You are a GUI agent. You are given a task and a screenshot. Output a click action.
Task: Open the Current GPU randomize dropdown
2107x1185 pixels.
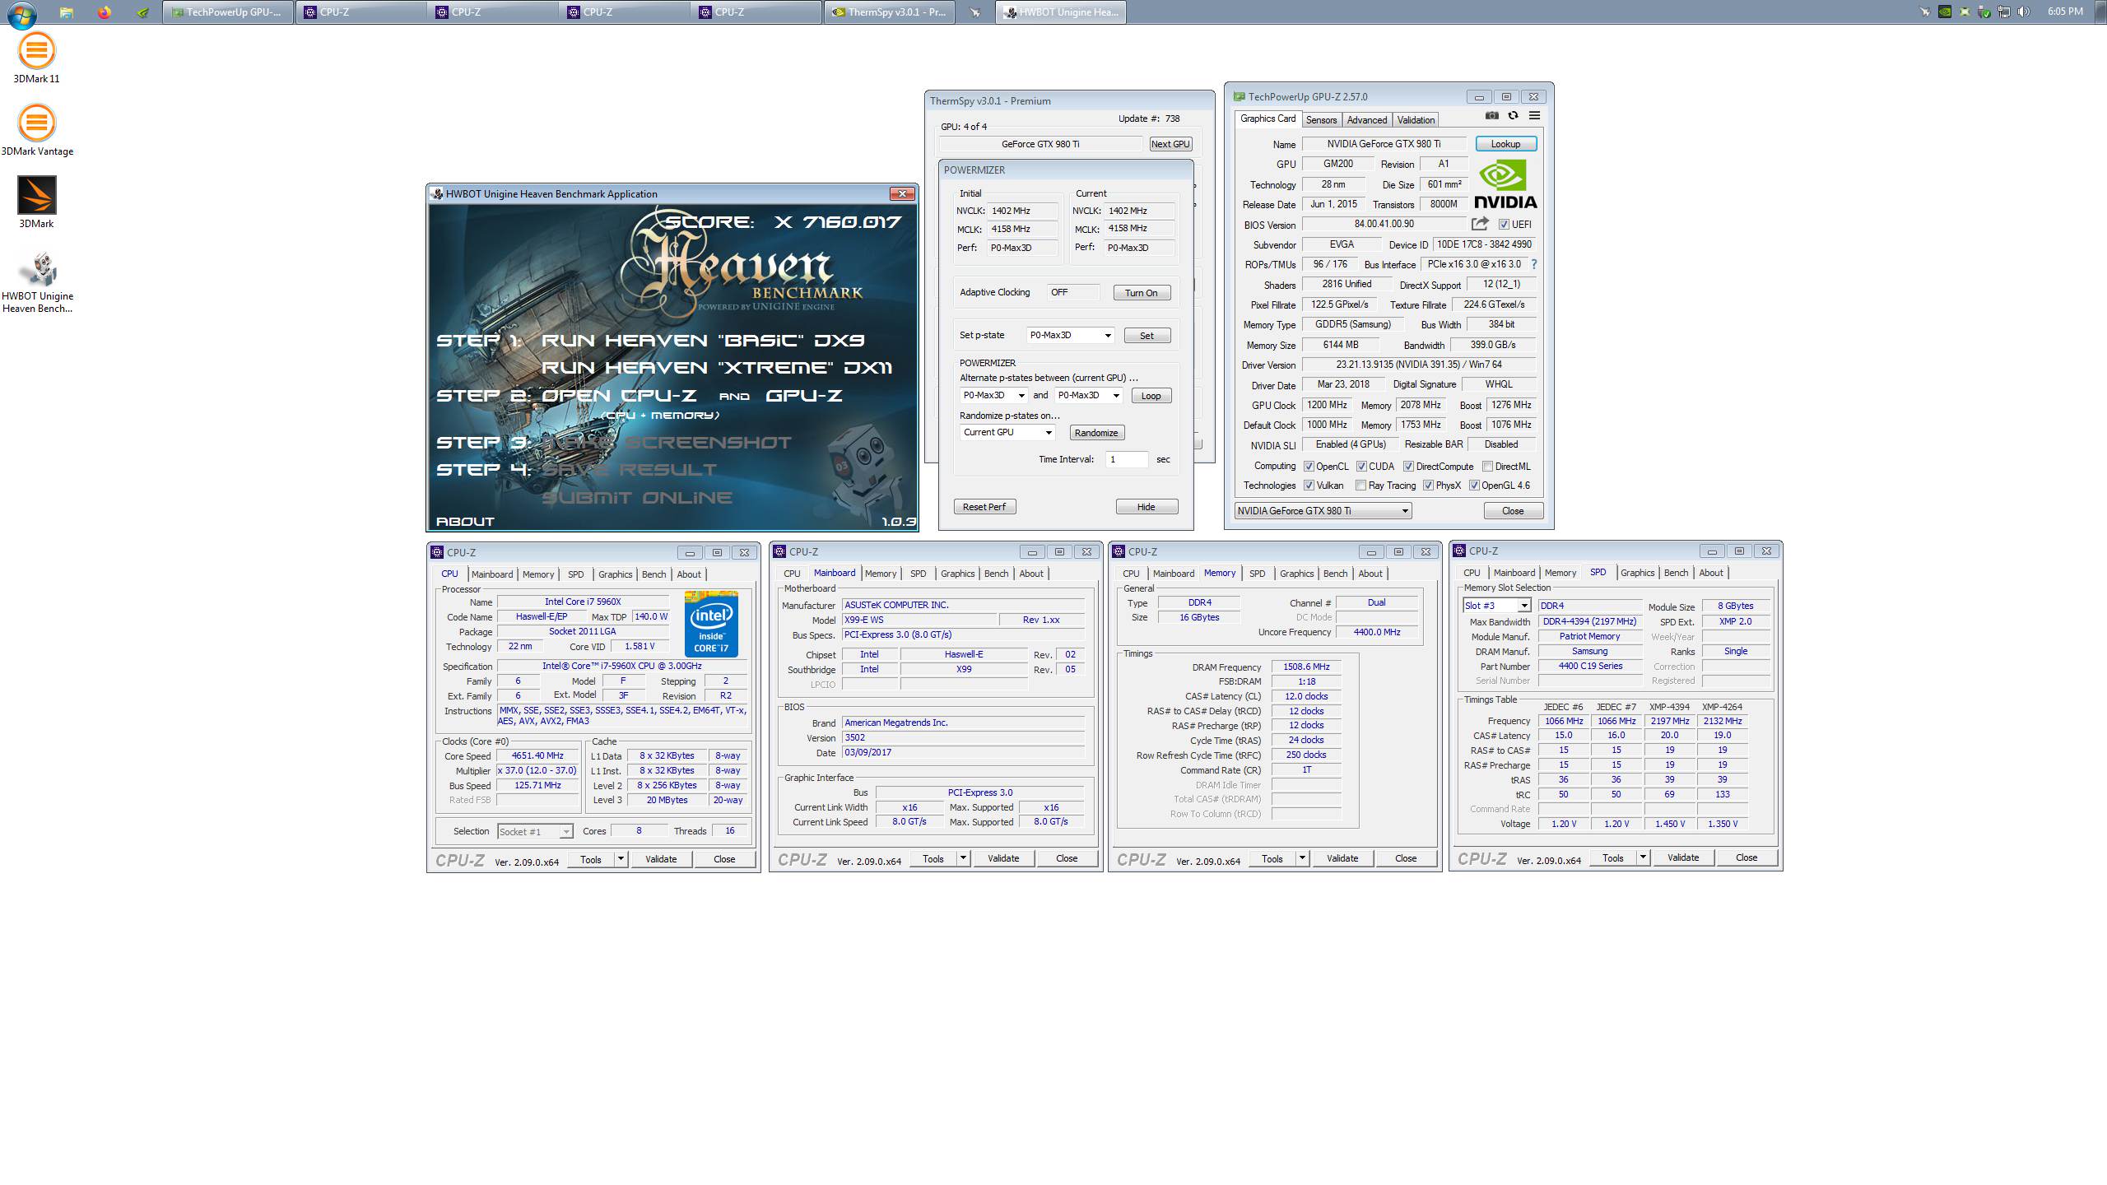[x=1007, y=432]
